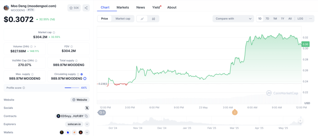
Task: Click the fourth wallet icon
Action: 81,132
